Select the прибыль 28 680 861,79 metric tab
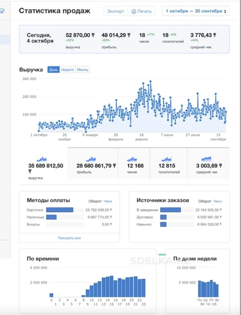The image size is (241, 315). 93,163
